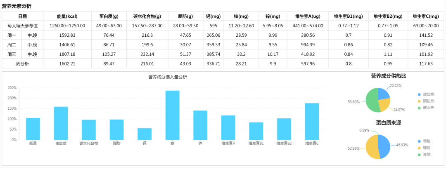Click the 钙(mg) column header
The width and height of the screenshot is (446, 174).
click(214, 16)
